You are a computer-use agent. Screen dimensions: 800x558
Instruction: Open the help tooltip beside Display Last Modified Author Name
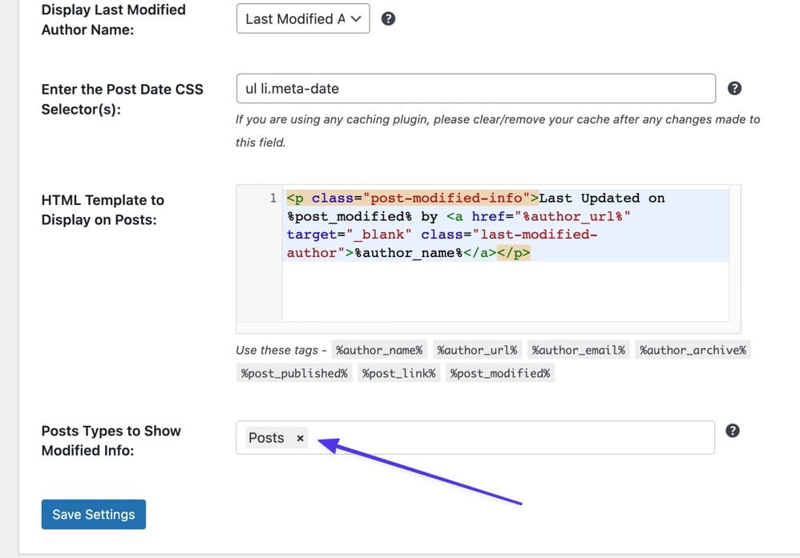[388, 18]
